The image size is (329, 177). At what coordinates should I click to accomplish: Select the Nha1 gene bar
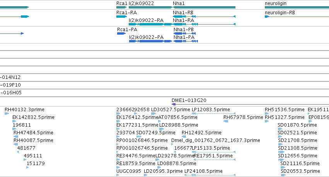tap(204, 7)
